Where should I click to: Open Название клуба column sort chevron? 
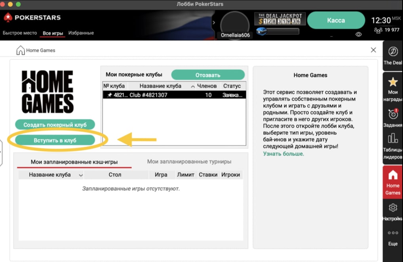(x=81, y=175)
